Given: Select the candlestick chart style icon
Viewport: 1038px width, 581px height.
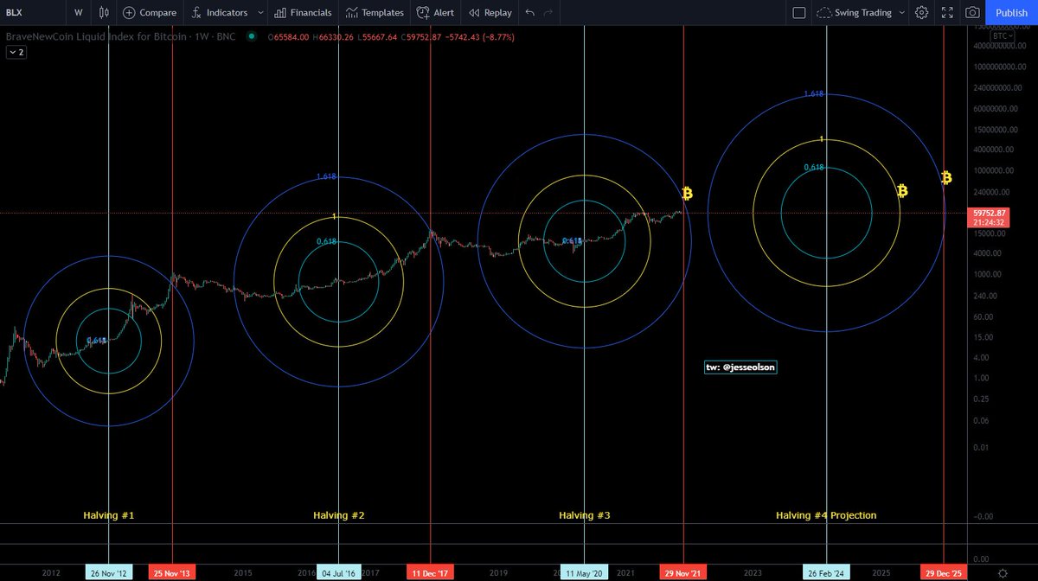Looking at the screenshot, I should pos(103,12).
